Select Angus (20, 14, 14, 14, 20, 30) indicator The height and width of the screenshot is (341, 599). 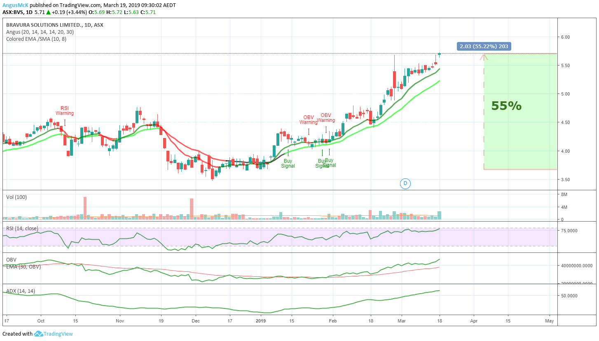pos(40,32)
